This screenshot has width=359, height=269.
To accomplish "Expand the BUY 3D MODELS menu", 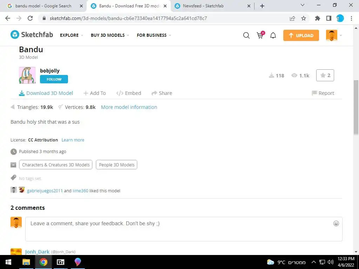I will [x=110, y=35].
